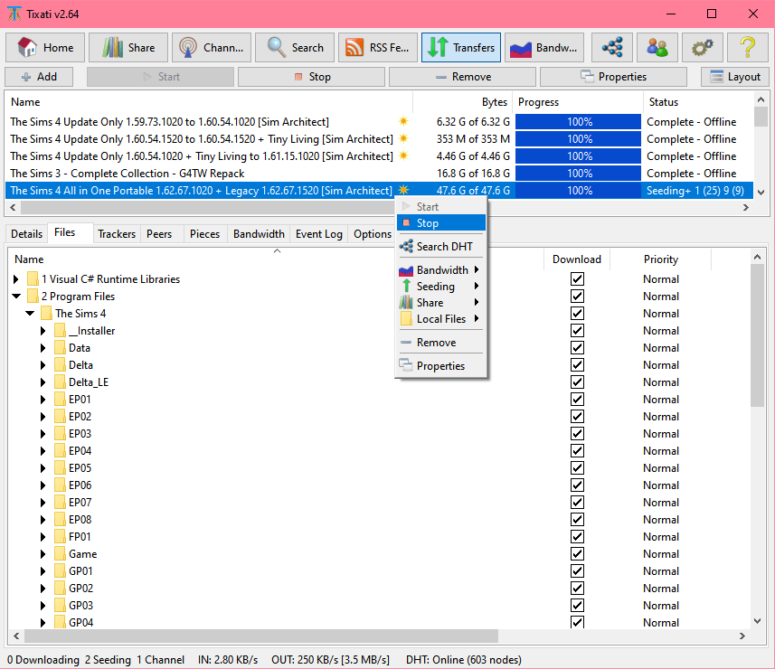Uncheck Download for EP05 folder

coord(577,468)
